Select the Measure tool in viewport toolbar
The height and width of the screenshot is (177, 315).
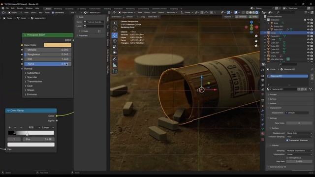pos(115,65)
